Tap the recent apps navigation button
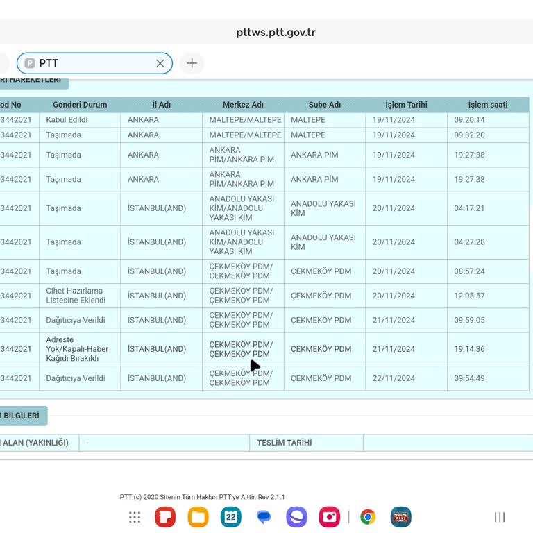Image resolution: width=533 pixels, height=533 pixels. point(499,517)
